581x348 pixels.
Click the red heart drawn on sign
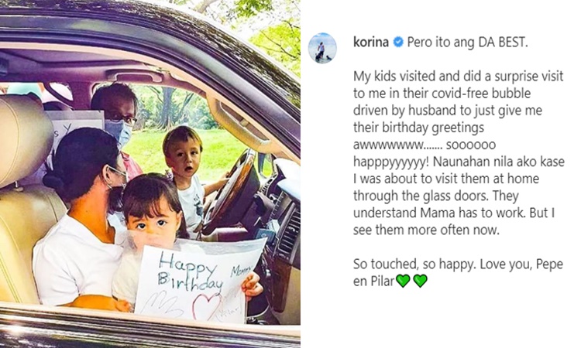click(x=205, y=306)
